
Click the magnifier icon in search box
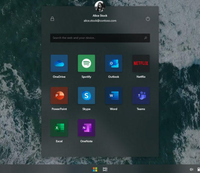click(146, 38)
